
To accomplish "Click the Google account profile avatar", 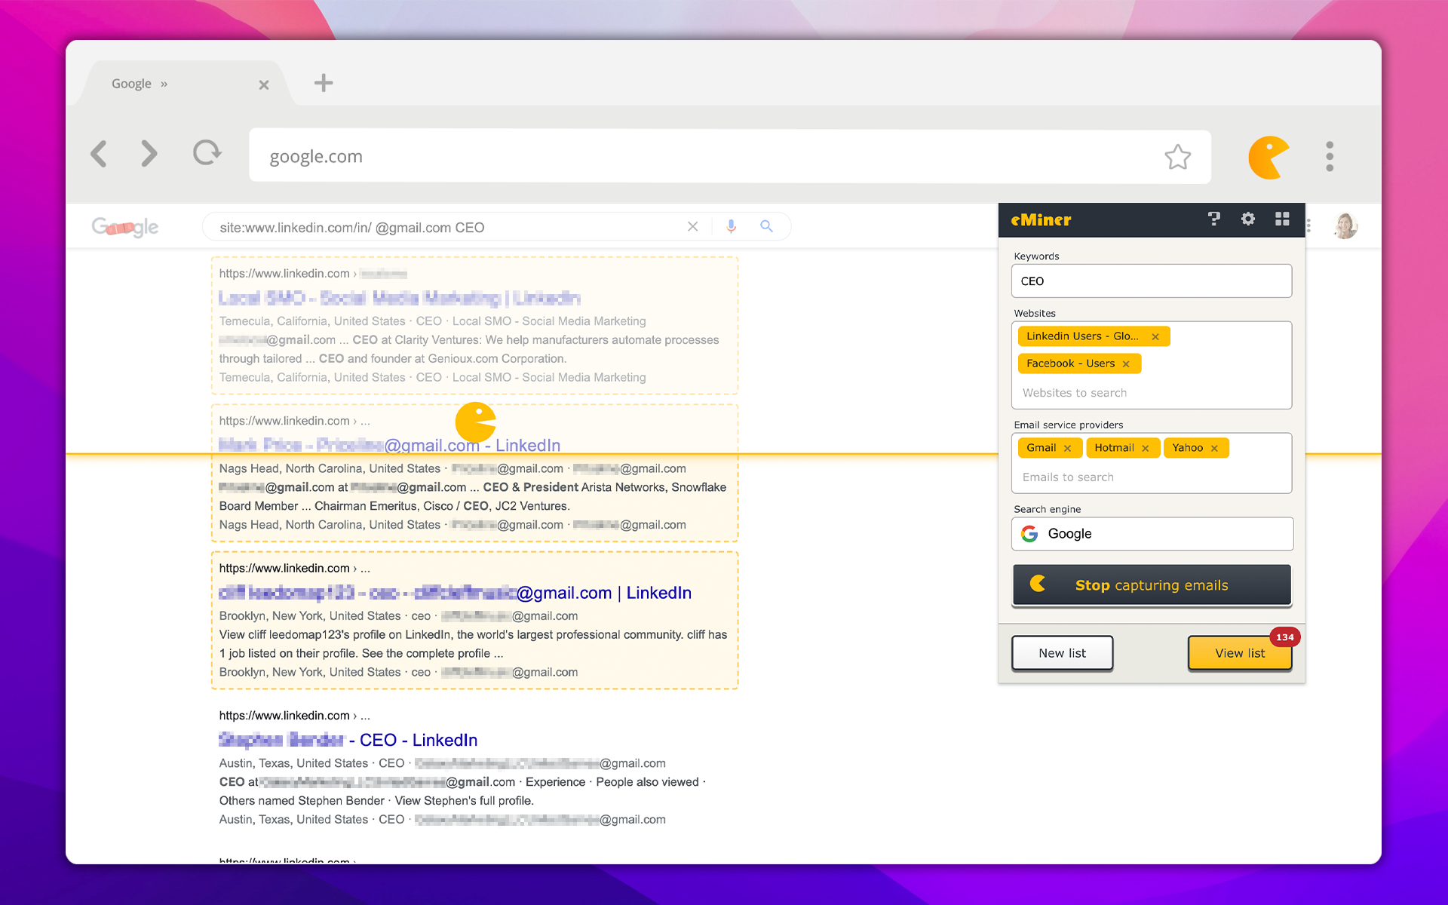I will click(1345, 225).
